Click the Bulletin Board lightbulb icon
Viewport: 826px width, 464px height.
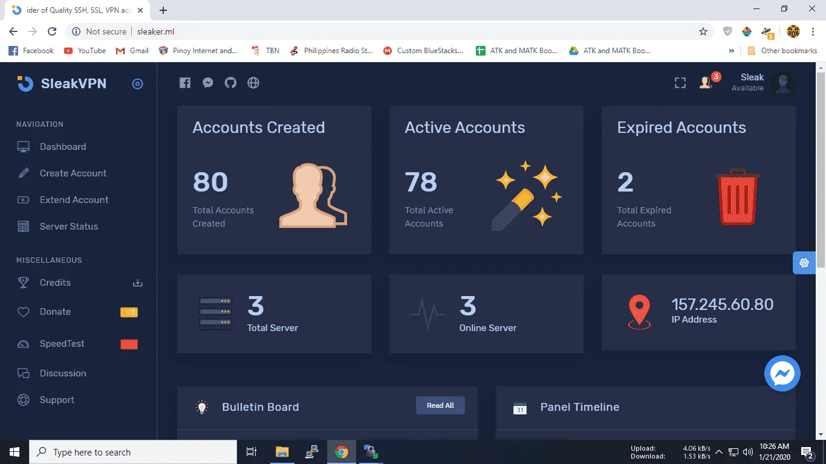click(x=202, y=407)
